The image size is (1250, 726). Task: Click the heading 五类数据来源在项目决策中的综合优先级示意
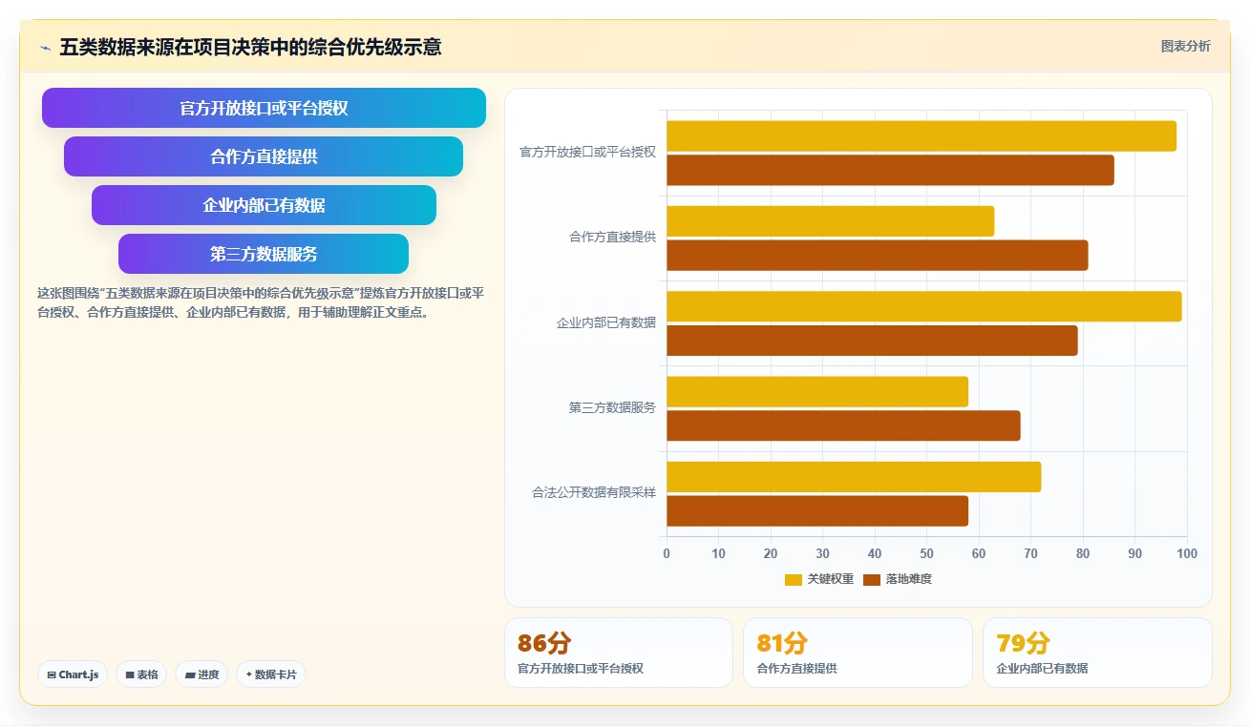[250, 48]
